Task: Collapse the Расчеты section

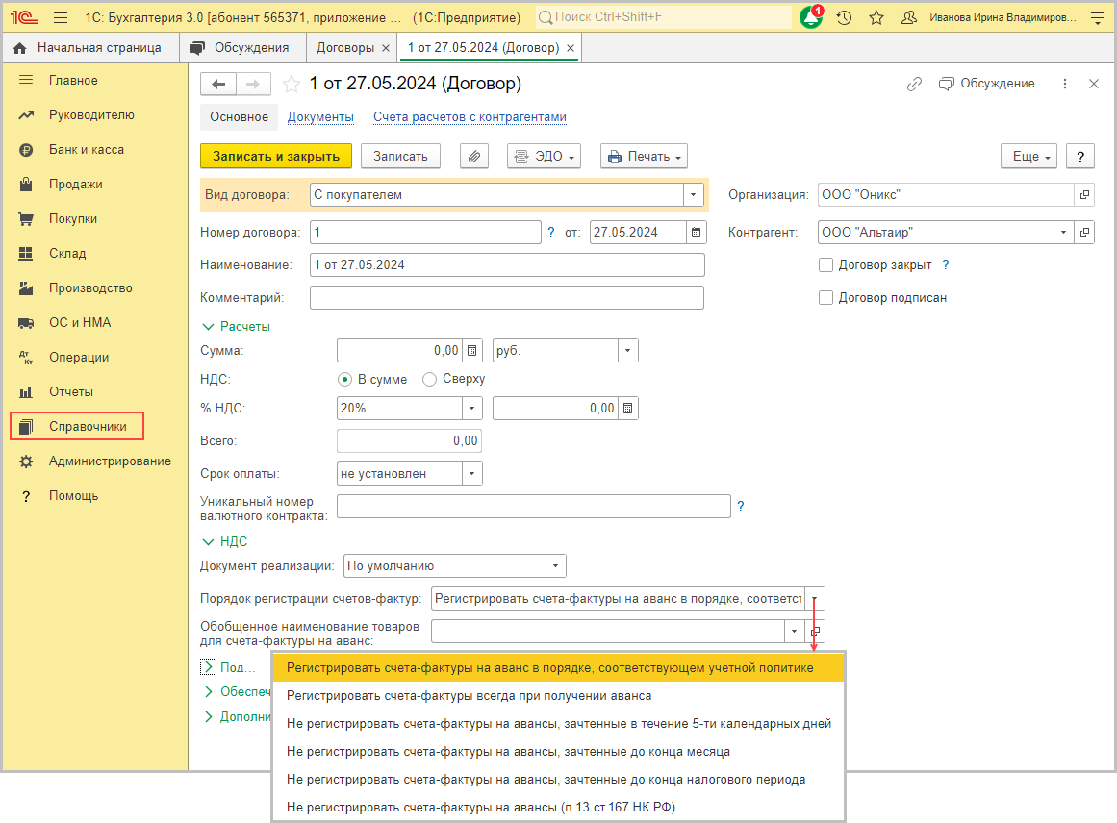Action: click(x=236, y=327)
